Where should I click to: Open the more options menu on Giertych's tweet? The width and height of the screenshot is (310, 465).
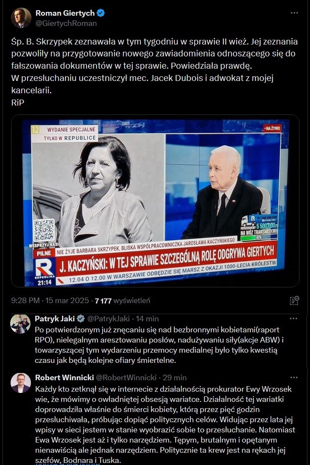(294, 13)
